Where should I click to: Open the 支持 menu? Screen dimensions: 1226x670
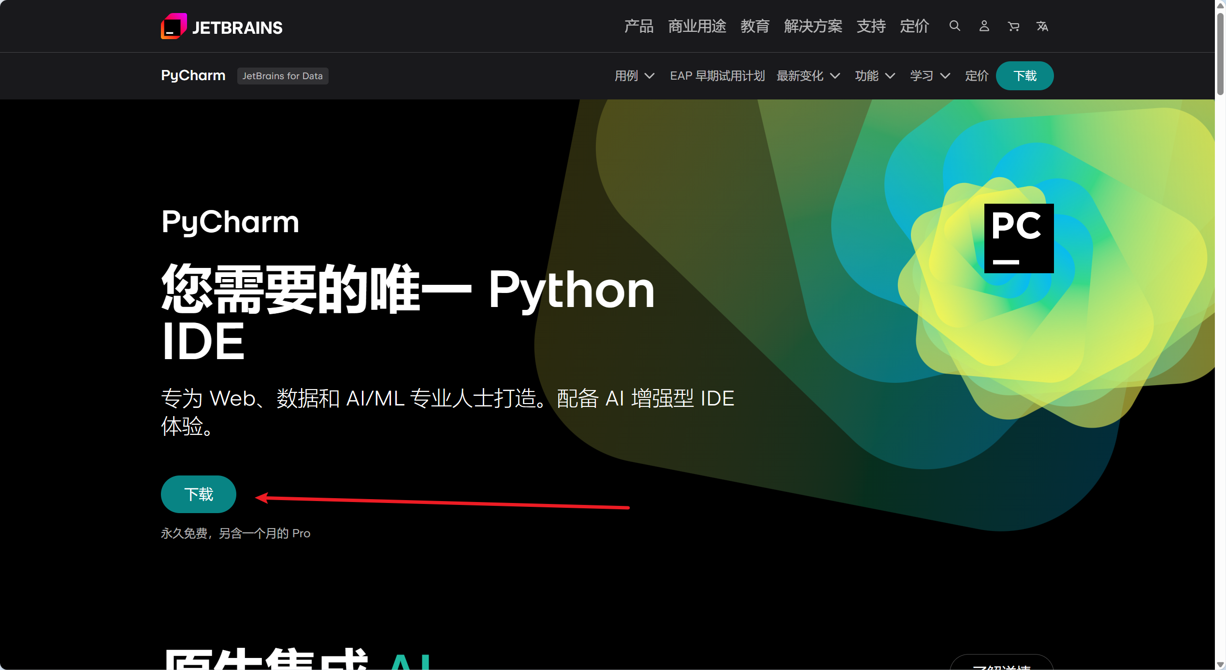click(871, 26)
